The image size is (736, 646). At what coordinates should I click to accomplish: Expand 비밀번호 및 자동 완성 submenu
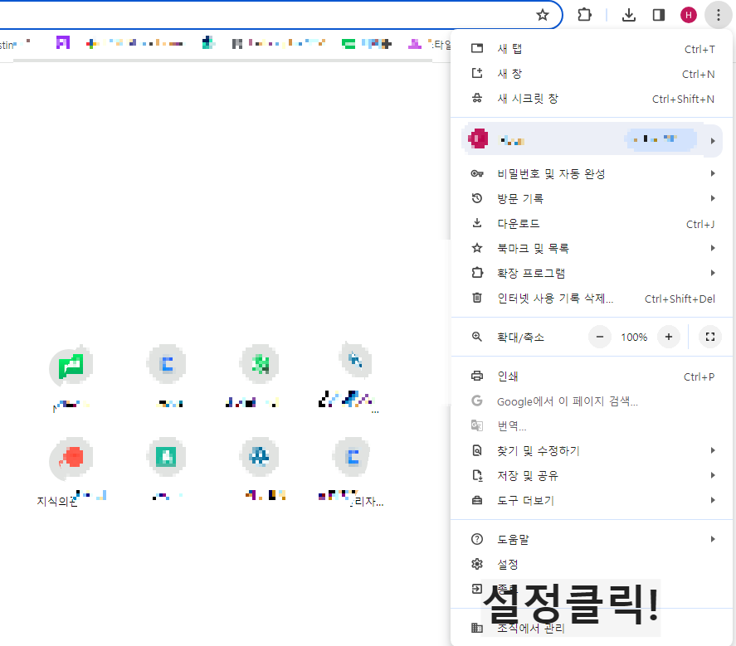coord(592,173)
